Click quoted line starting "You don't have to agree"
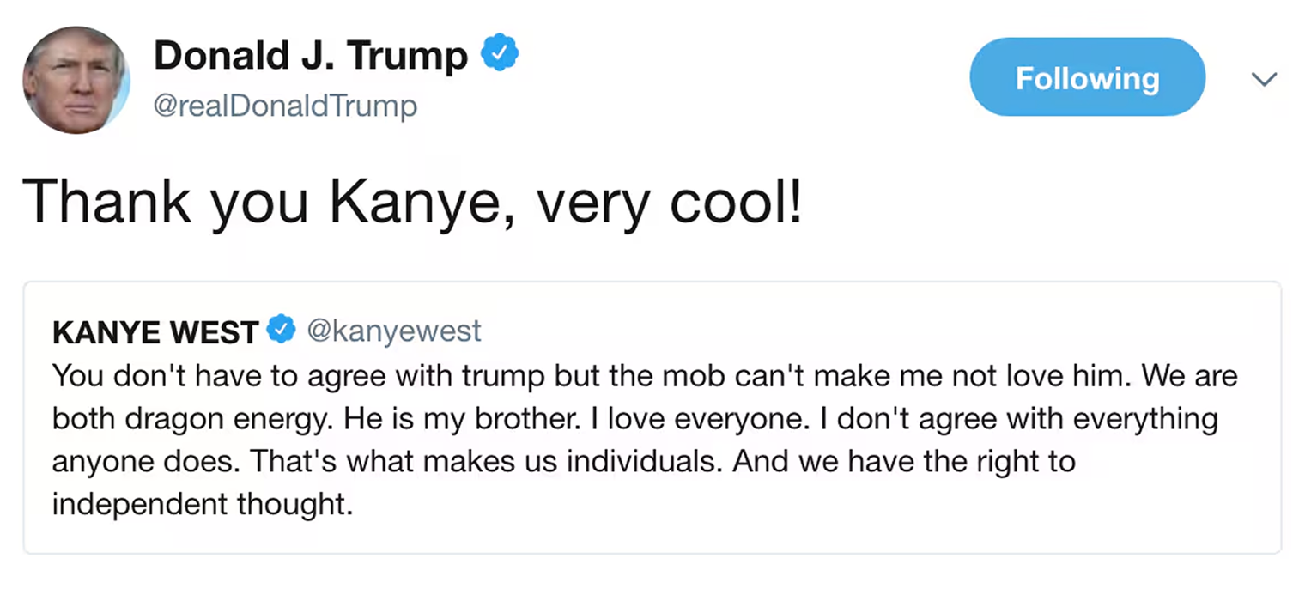This screenshot has width=1305, height=601. tap(645, 377)
